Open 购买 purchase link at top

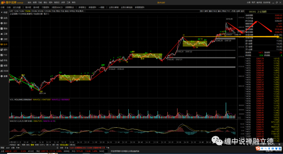click(254, 3)
